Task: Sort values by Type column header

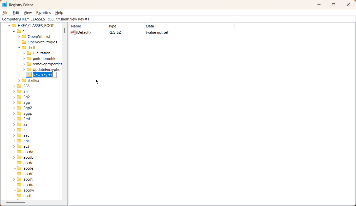Action: click(125, 26)
